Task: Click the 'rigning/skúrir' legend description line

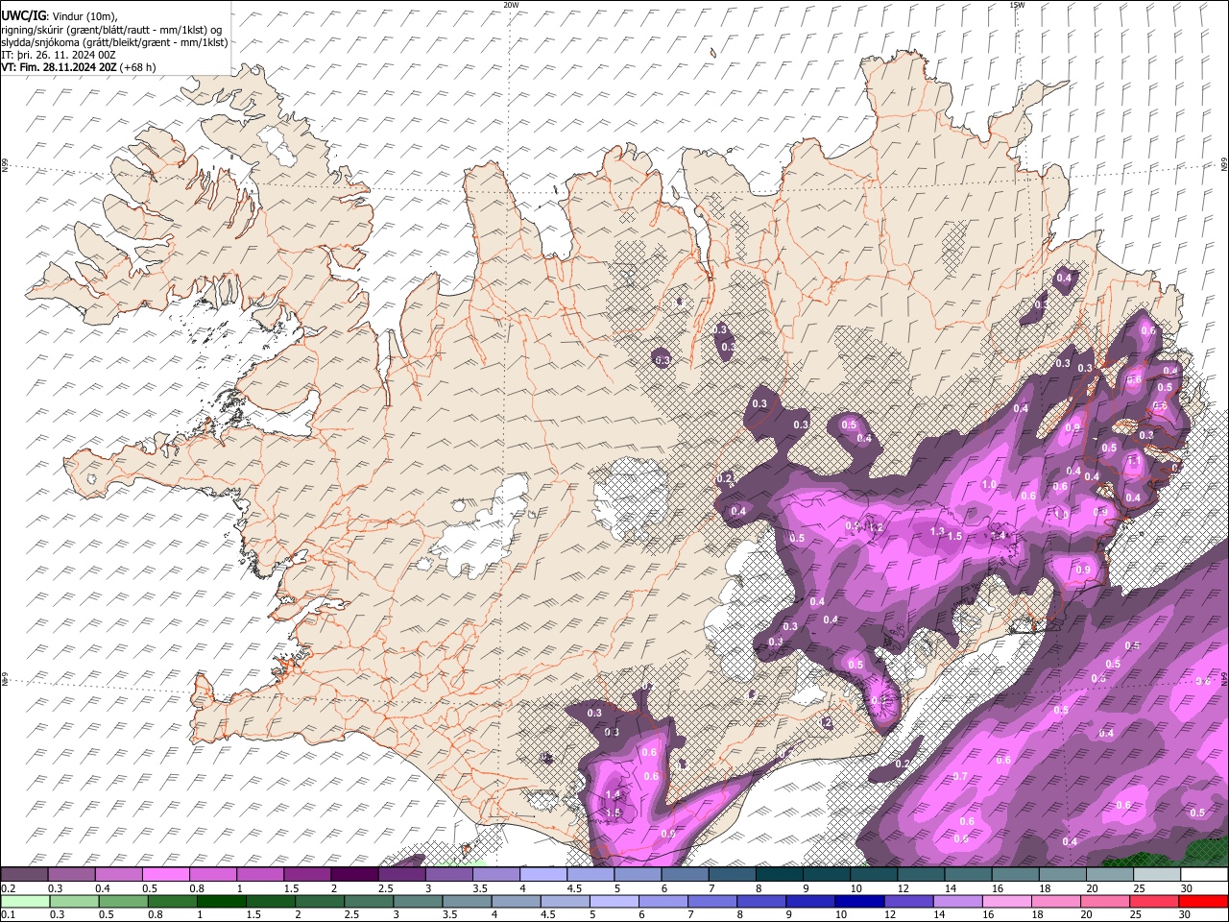Action: [x=111, y=30]
